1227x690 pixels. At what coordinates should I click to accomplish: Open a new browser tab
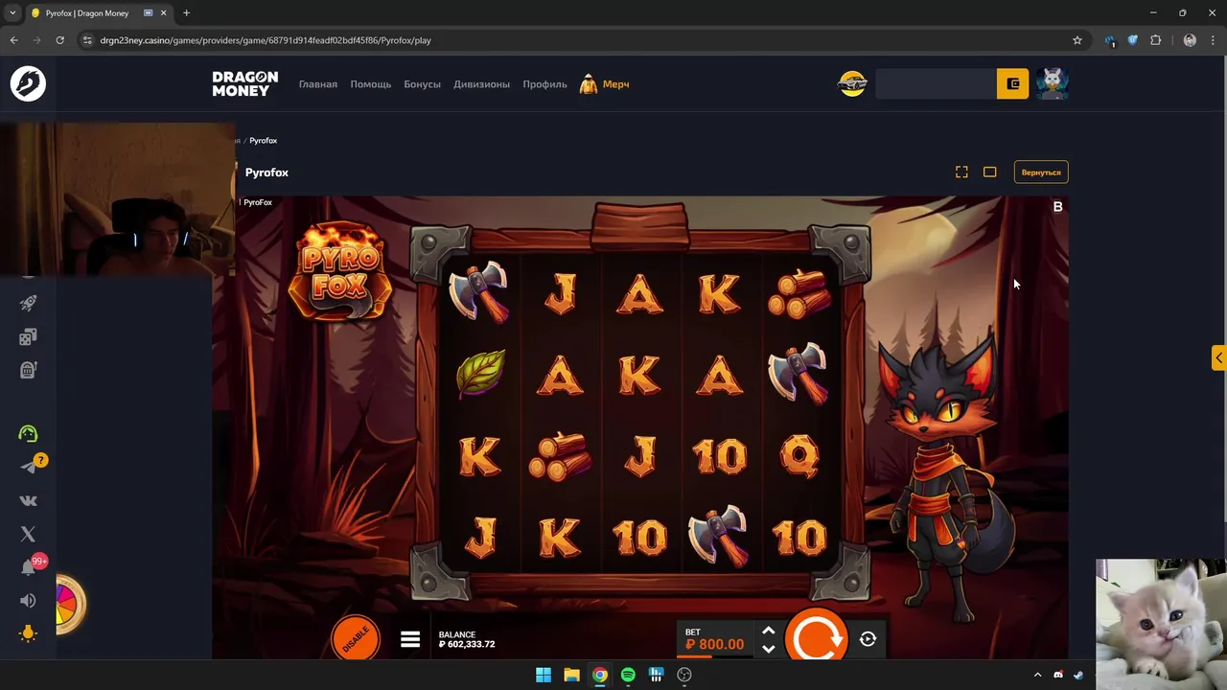click(x=186, y=13)
